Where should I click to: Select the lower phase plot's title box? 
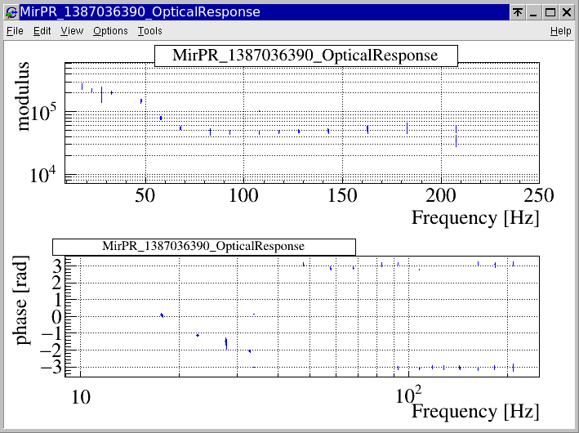coord(203,246)
